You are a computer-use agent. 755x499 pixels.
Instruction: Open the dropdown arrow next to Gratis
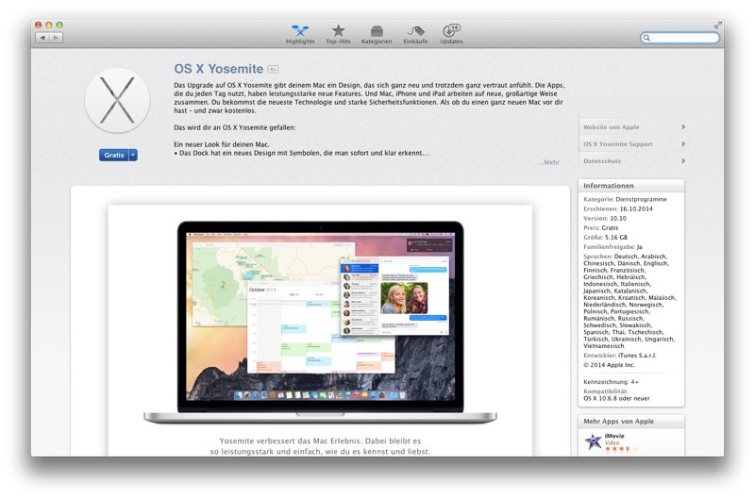coord(133,155)
